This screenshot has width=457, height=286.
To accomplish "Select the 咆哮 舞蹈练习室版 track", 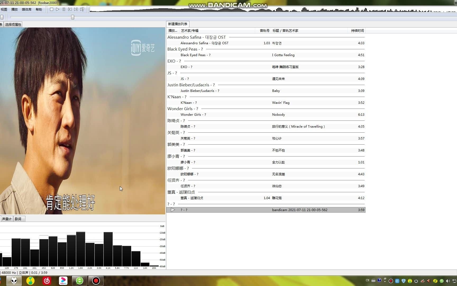I will 266,67.
